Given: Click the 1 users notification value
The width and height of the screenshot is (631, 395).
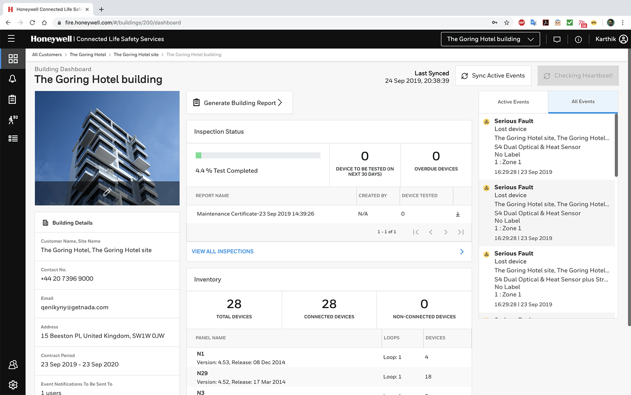Looking at the screenshot, I should [51, 392].
